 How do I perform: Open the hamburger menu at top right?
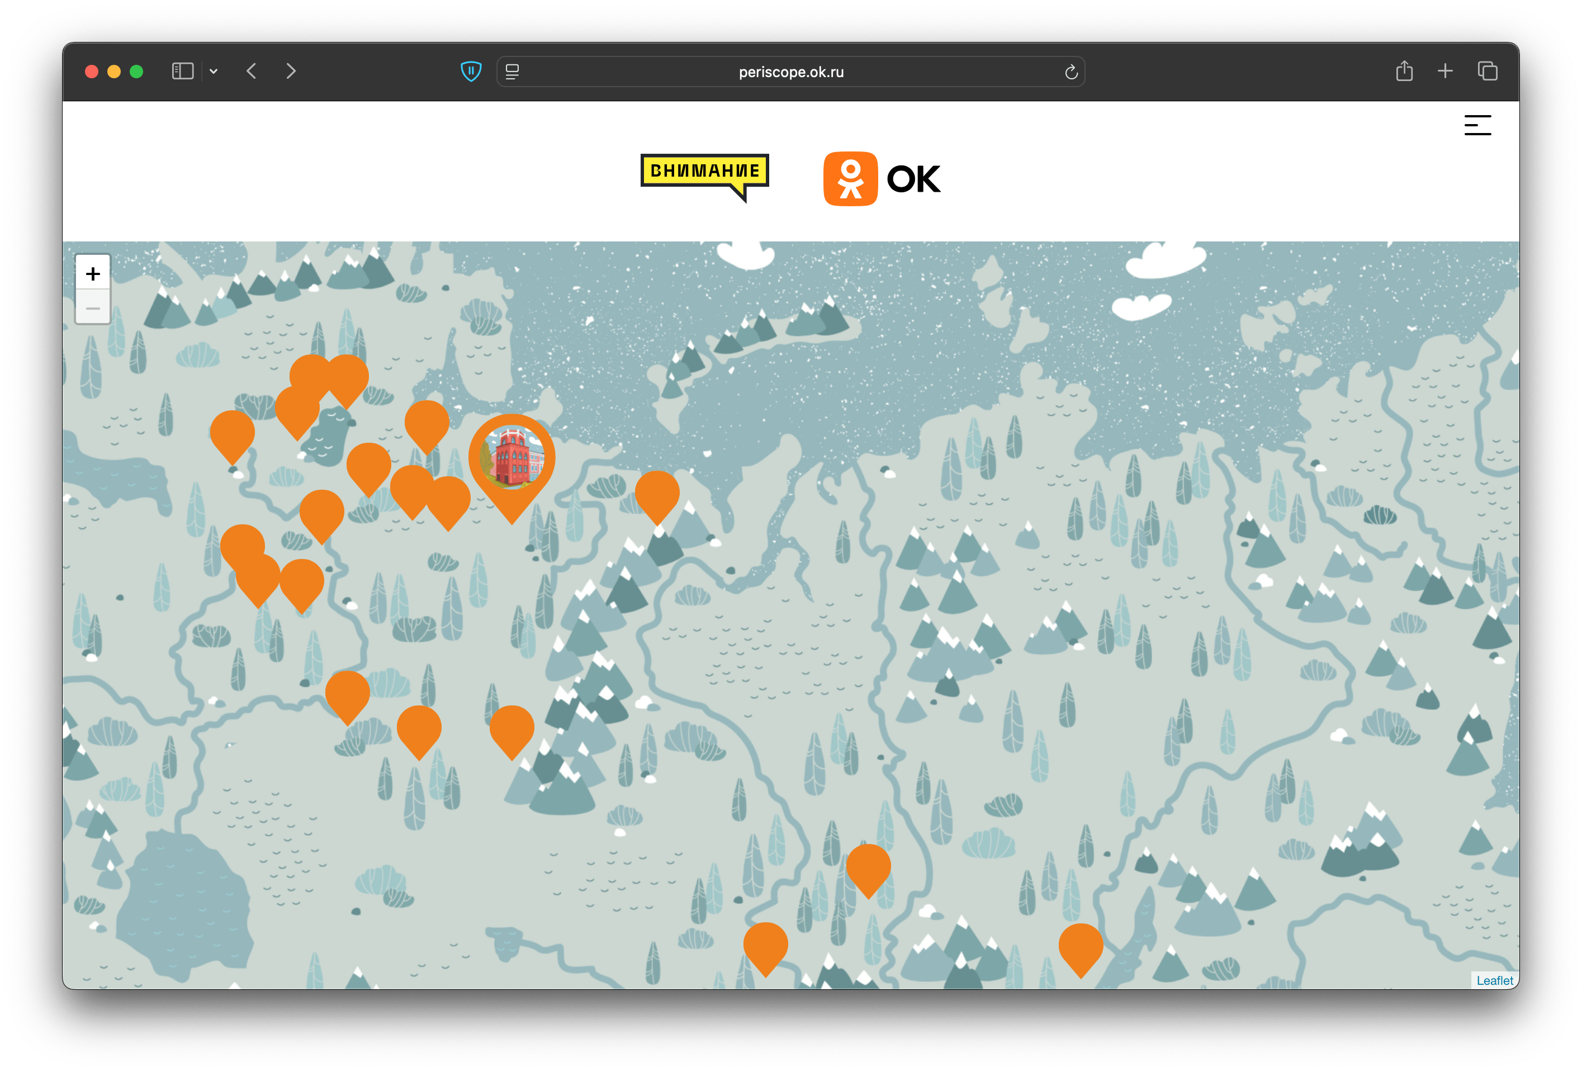point(1477,125)
